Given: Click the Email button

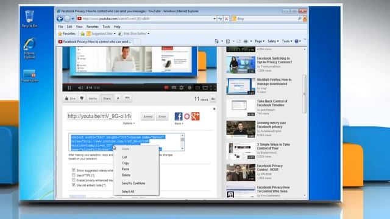Looking at the screenshot, I should (x=162, y=116).
